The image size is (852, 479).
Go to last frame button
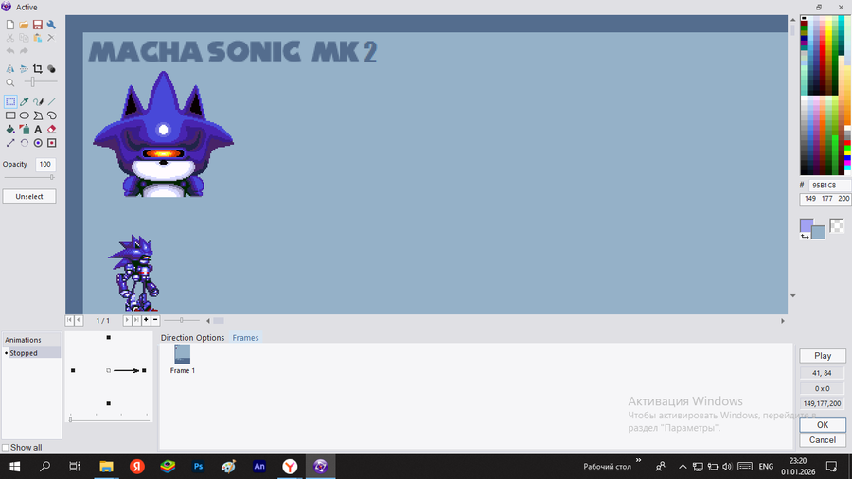pos(136,320)
